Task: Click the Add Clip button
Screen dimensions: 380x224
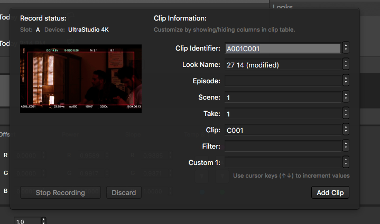Action: [x=330, y=192]
